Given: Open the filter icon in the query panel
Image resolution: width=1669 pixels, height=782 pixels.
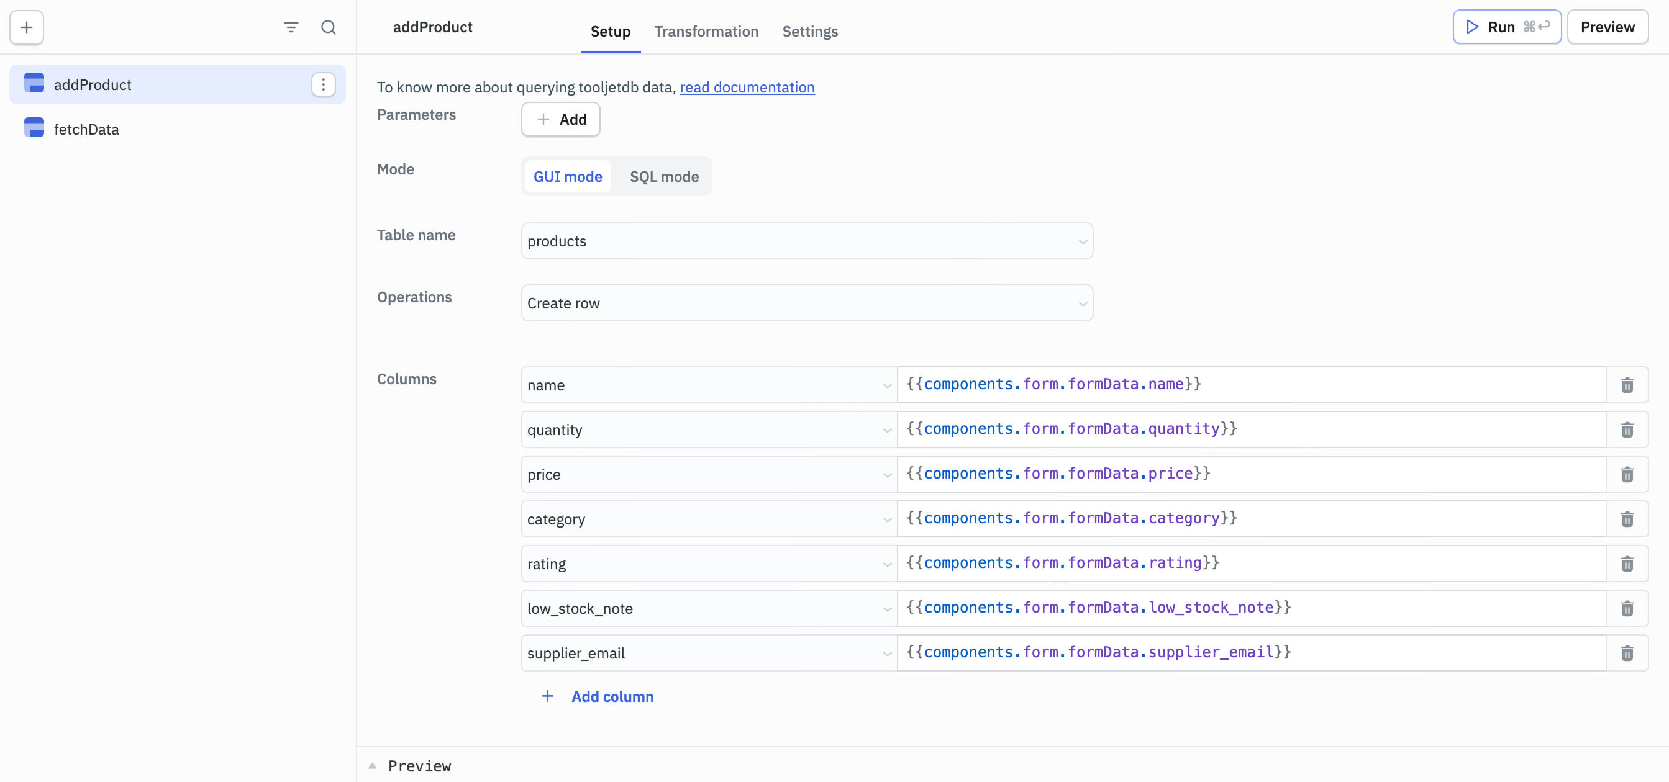Looking at the screenshot, I should (291, 27).
